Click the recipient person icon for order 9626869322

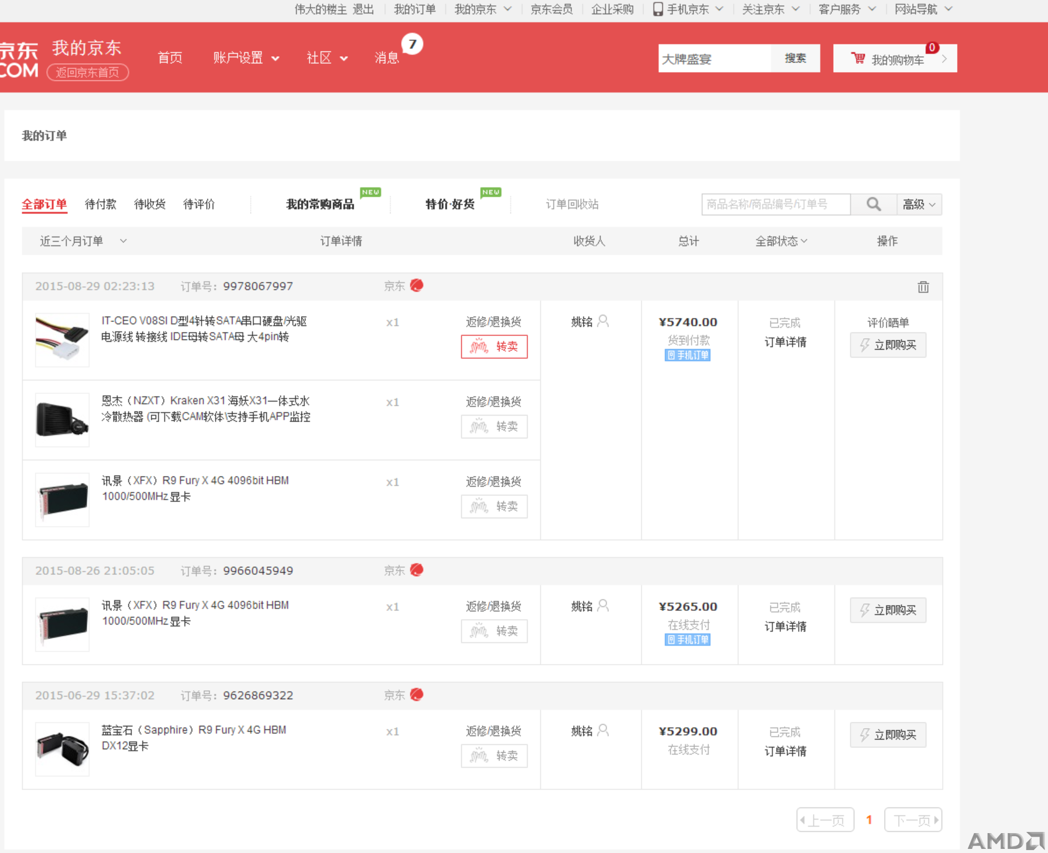[x=604, y=730]
